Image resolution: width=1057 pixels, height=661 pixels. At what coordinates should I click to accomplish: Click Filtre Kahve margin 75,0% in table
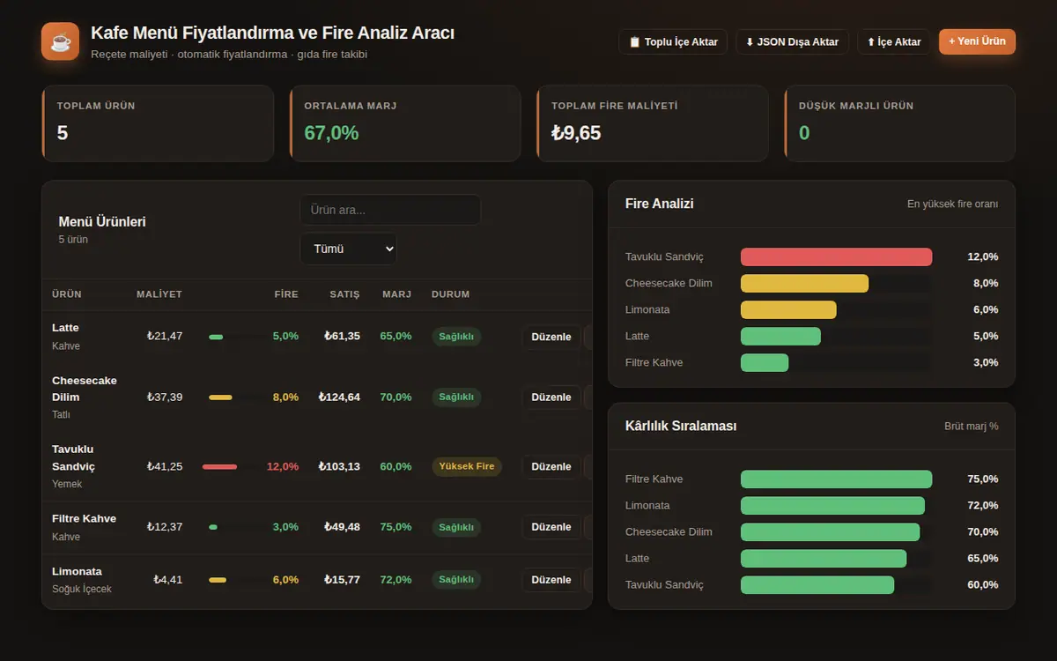click(395, 527)
